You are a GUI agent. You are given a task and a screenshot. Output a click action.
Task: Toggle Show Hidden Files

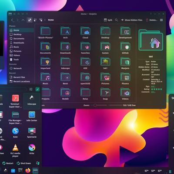[x=132, y=20]
